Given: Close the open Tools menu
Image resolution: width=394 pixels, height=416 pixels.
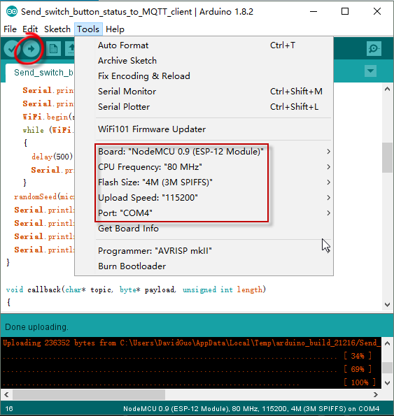Looking at the screenshot, I should [x=88, y=29].
